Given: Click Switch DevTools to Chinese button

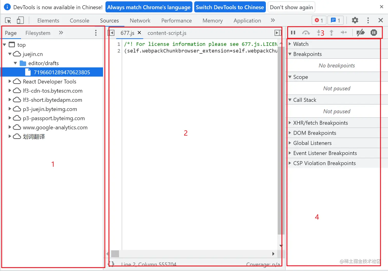Looking at the screenshot, I should (x=230, y=7).
